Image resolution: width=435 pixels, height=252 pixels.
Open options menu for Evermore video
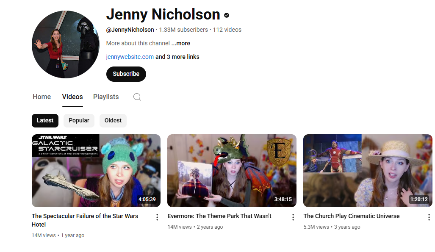[293, 217]
